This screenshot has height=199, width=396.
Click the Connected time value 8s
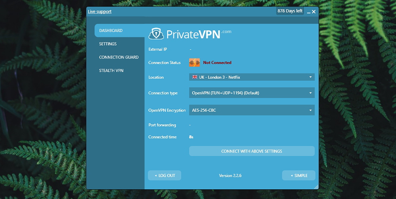coord(191,137)
